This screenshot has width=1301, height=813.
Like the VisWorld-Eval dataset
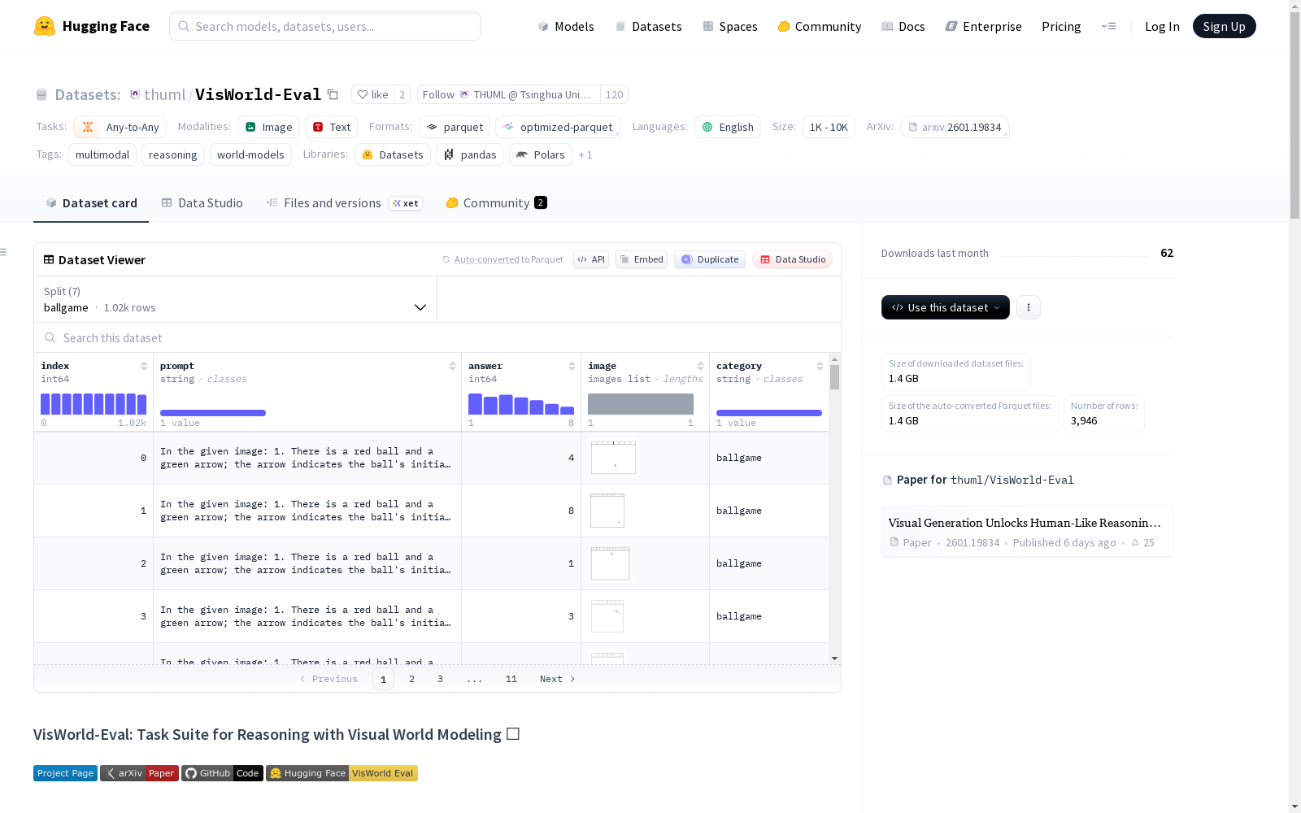click(x=373, y=94)
